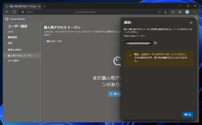Click the Penta Token トークン label
The width and height of the screenshot is (202, 125).
point(135,36)
